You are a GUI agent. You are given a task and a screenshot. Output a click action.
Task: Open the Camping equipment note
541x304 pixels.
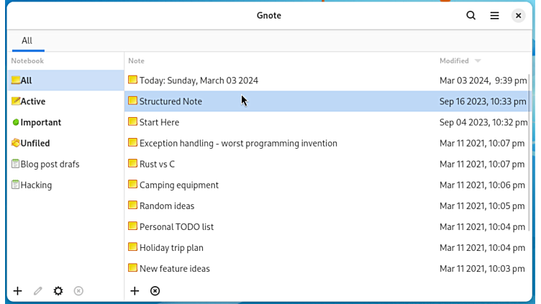(178, 185)
